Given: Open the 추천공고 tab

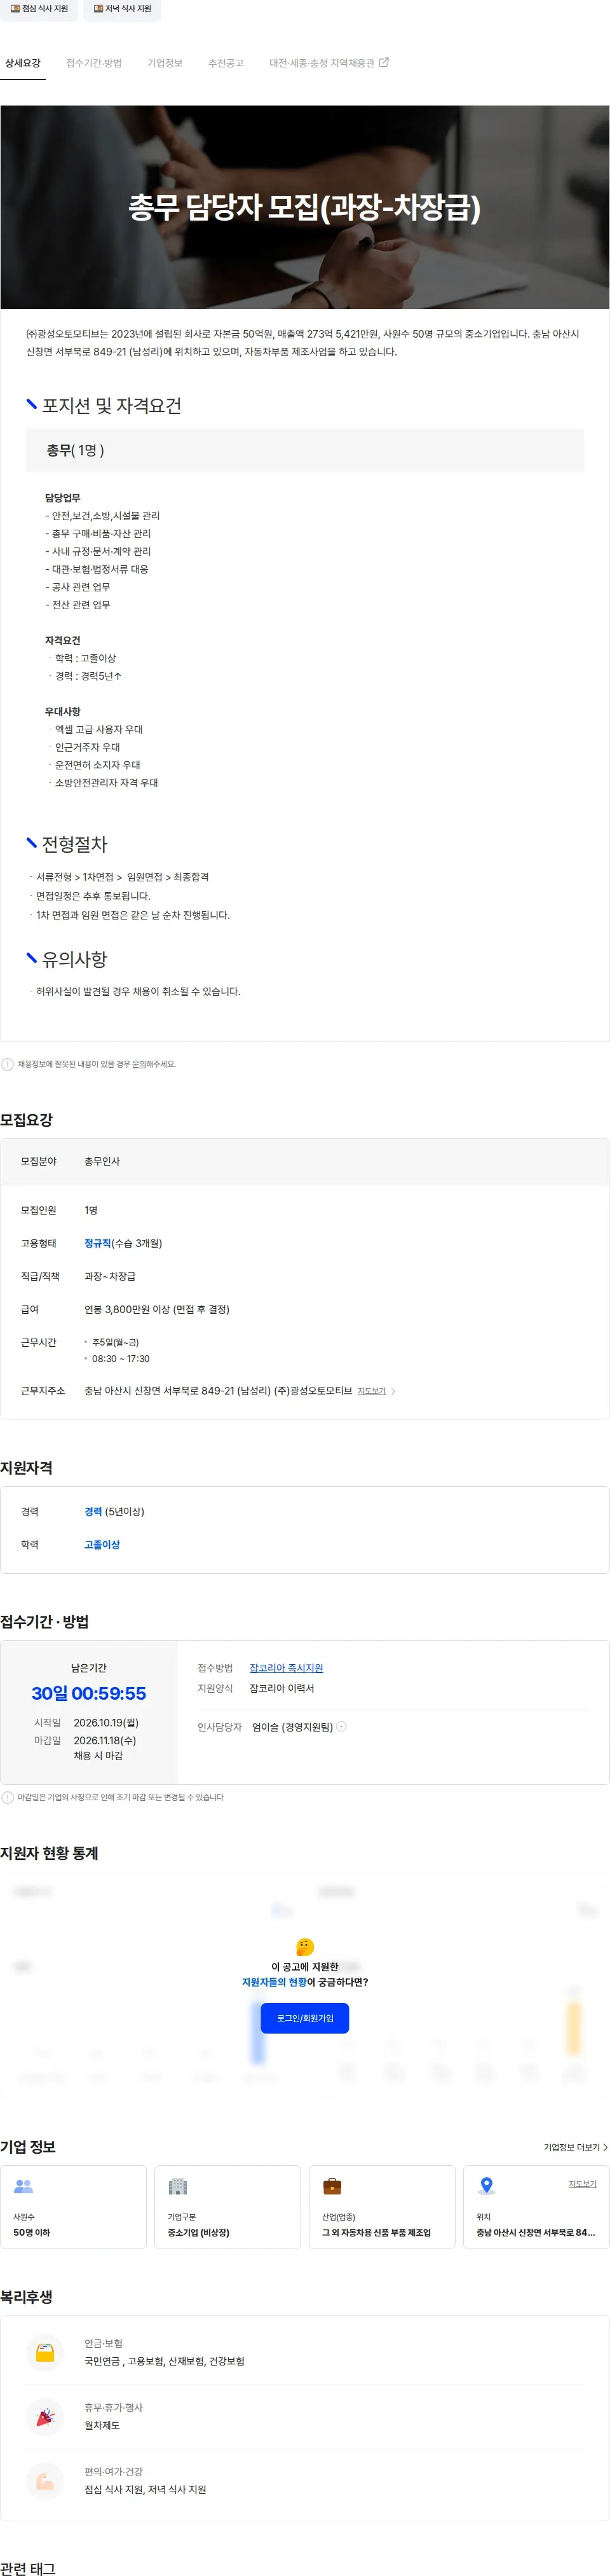Looking at the screenshot, I should [226, 63].
